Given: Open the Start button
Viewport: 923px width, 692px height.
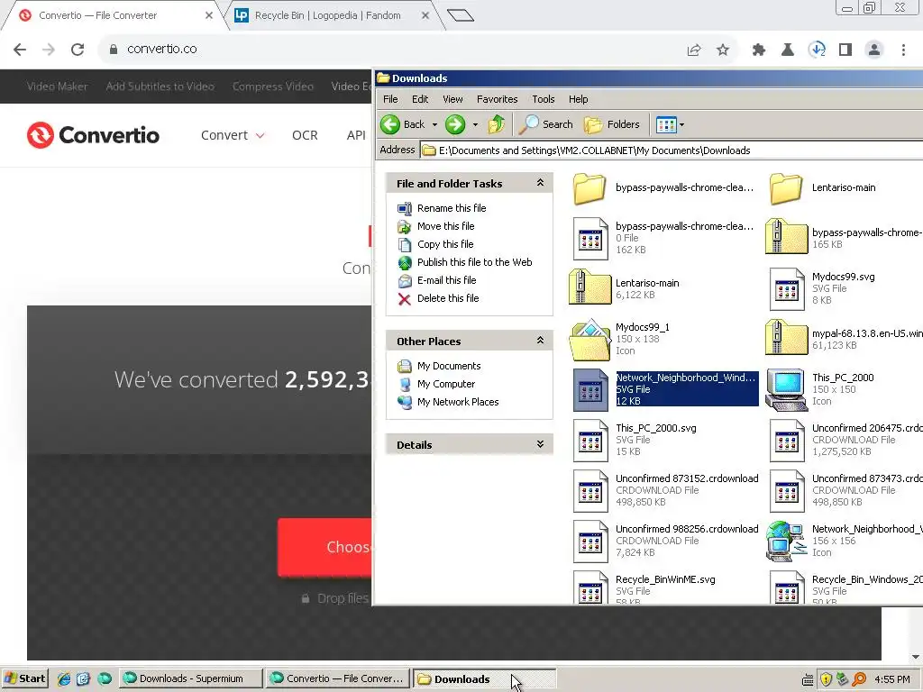Looking at the screenshot, I should [x=24, y=679].
